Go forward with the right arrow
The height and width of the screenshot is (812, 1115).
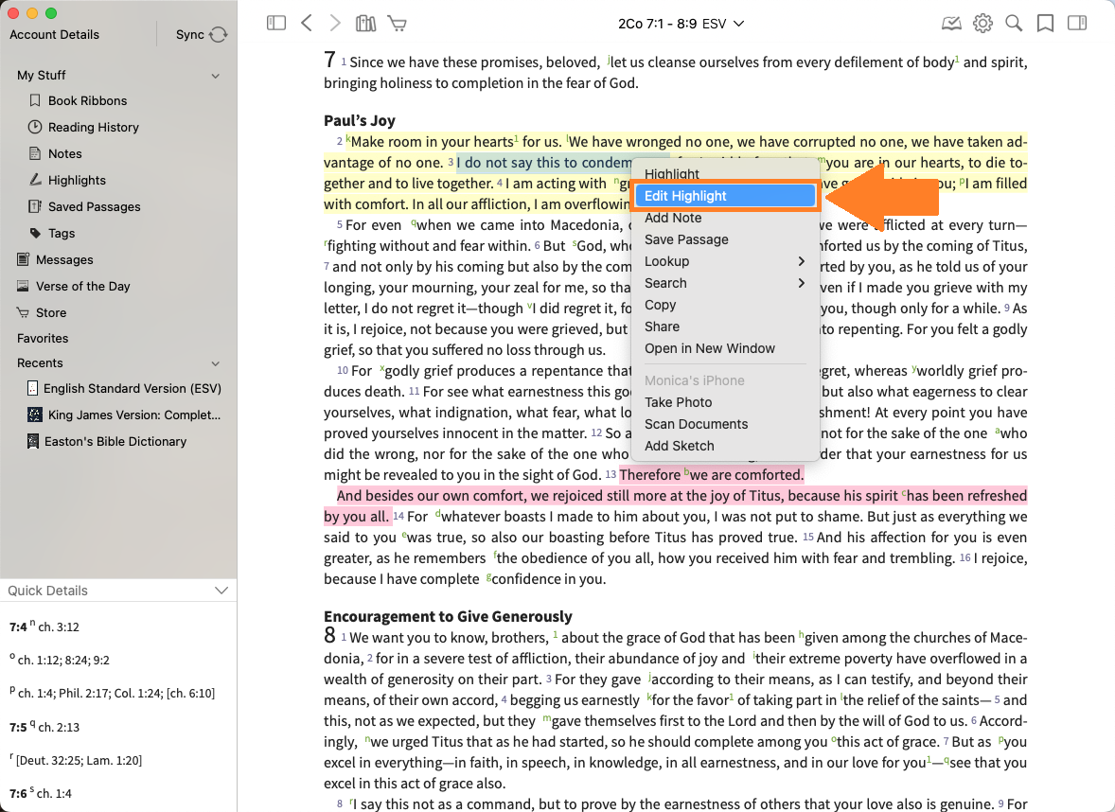click(335, 24)
